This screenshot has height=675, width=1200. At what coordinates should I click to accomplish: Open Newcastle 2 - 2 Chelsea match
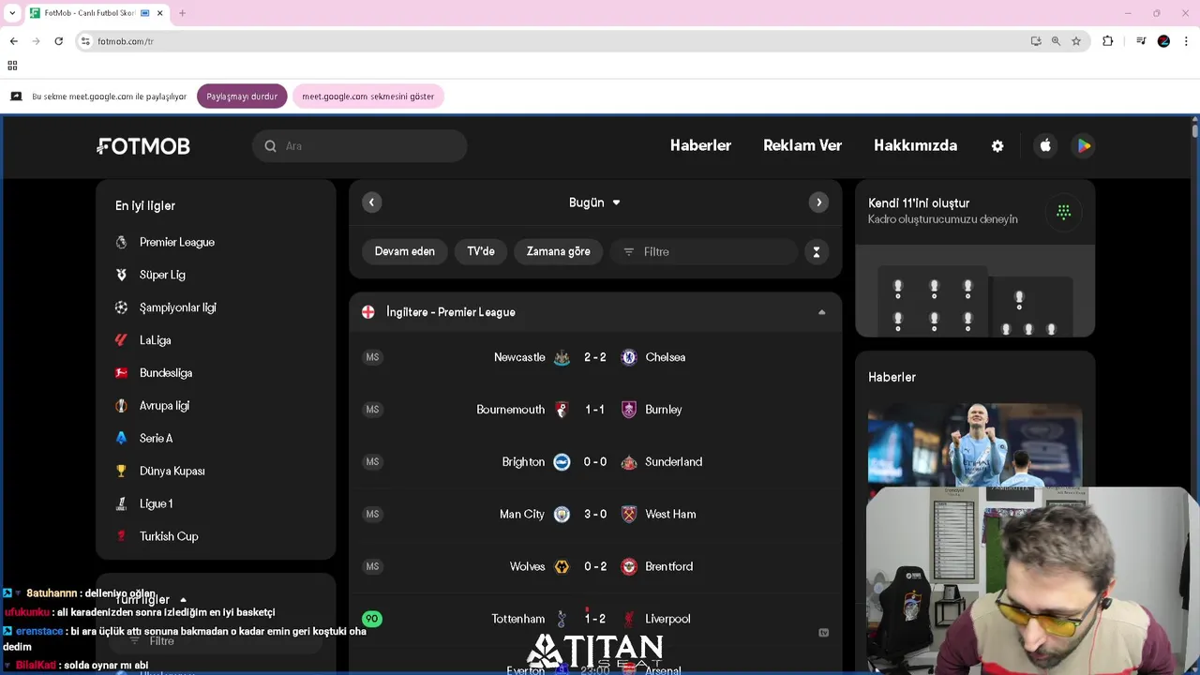(595, 357)
